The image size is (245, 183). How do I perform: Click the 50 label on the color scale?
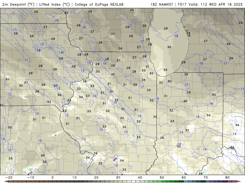click(162, 178)
